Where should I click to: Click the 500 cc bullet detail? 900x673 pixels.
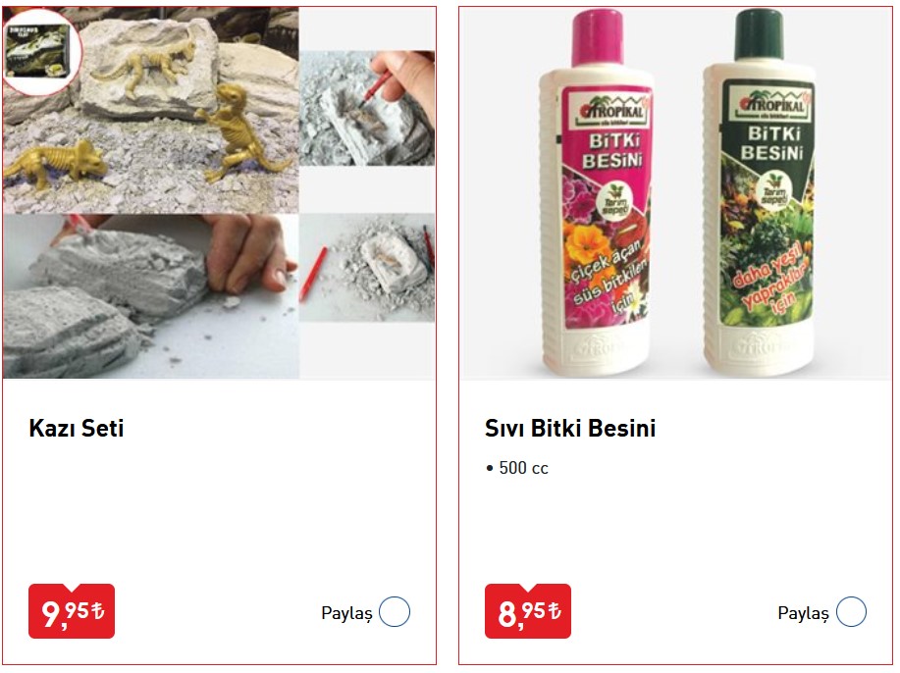(517, 468)
